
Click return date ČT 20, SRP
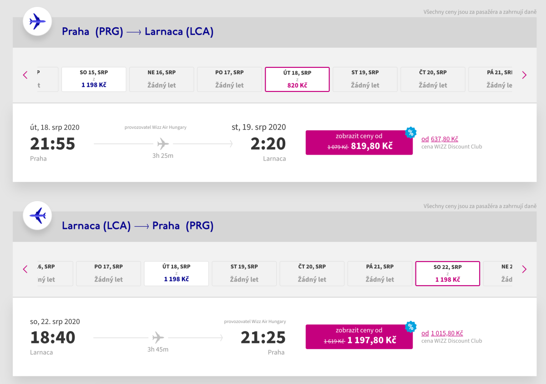pos(312,273)
